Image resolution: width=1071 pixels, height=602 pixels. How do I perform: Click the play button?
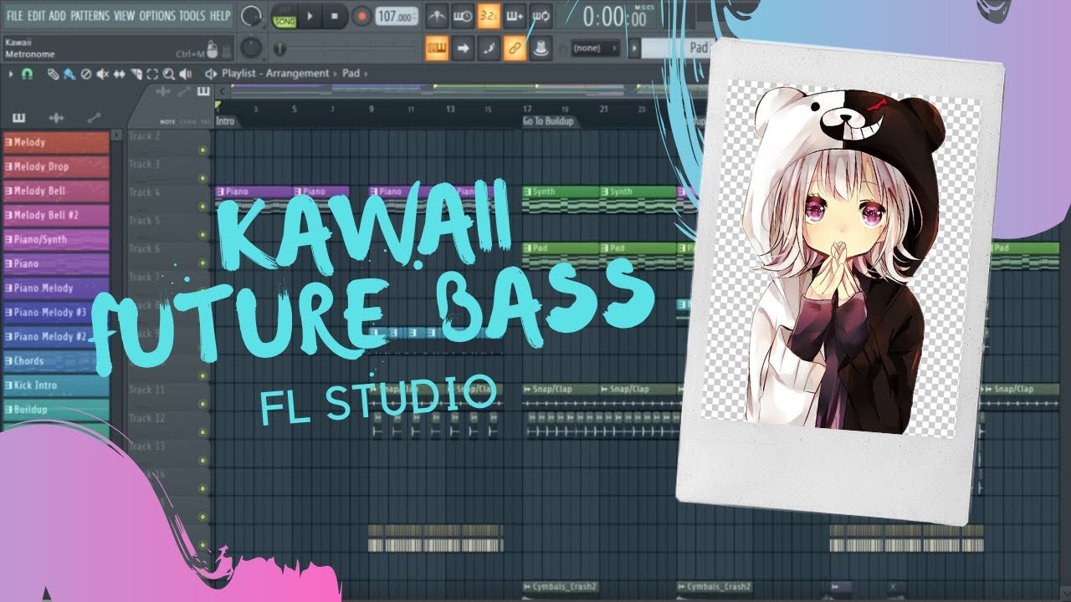(309, 16)
